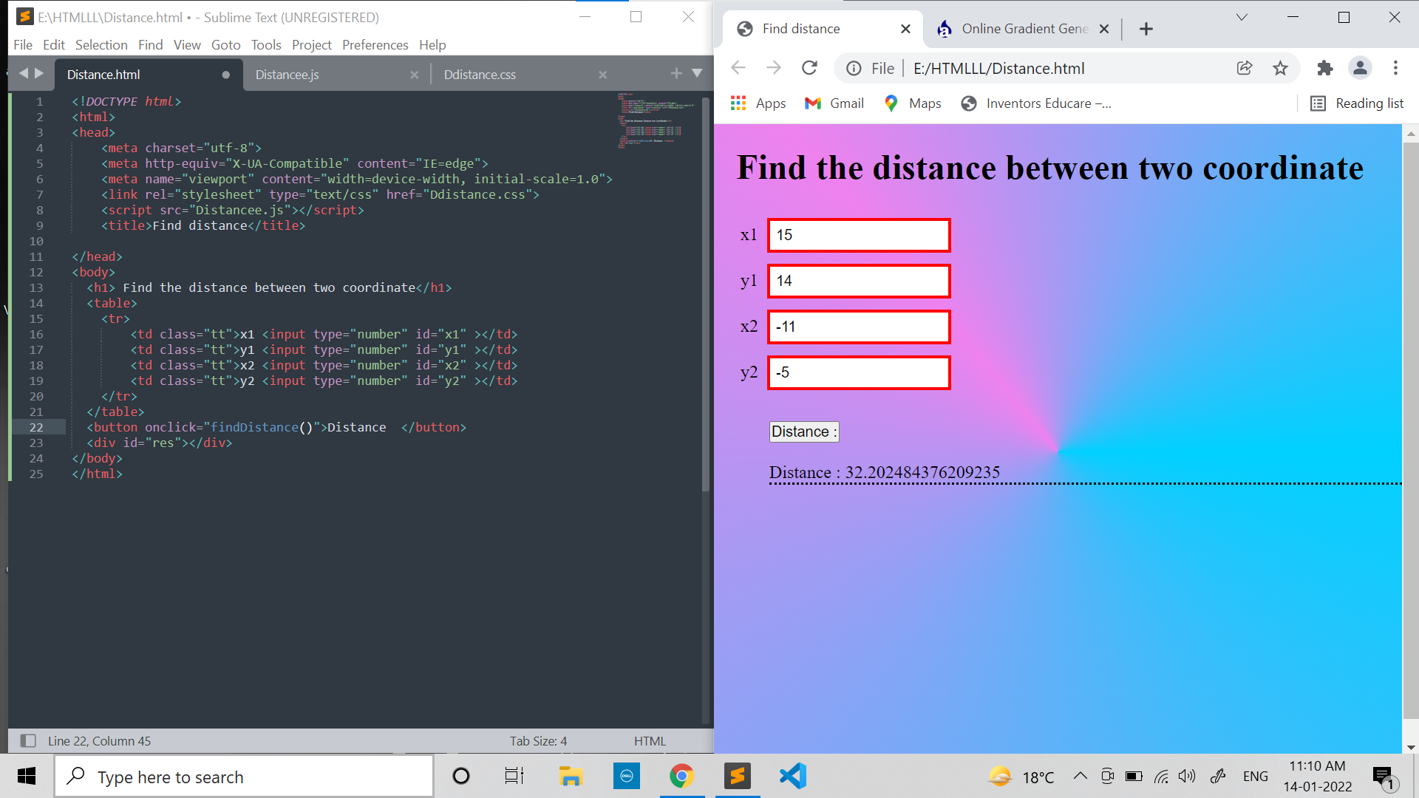Open the new browser tab plus icon
This screenshot has width=1419, height=798.
(x=1146, y=29)
